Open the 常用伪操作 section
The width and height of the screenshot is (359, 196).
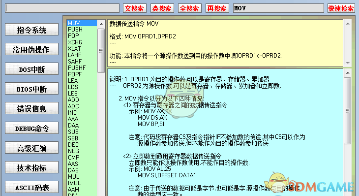click(x=31, y=49)
